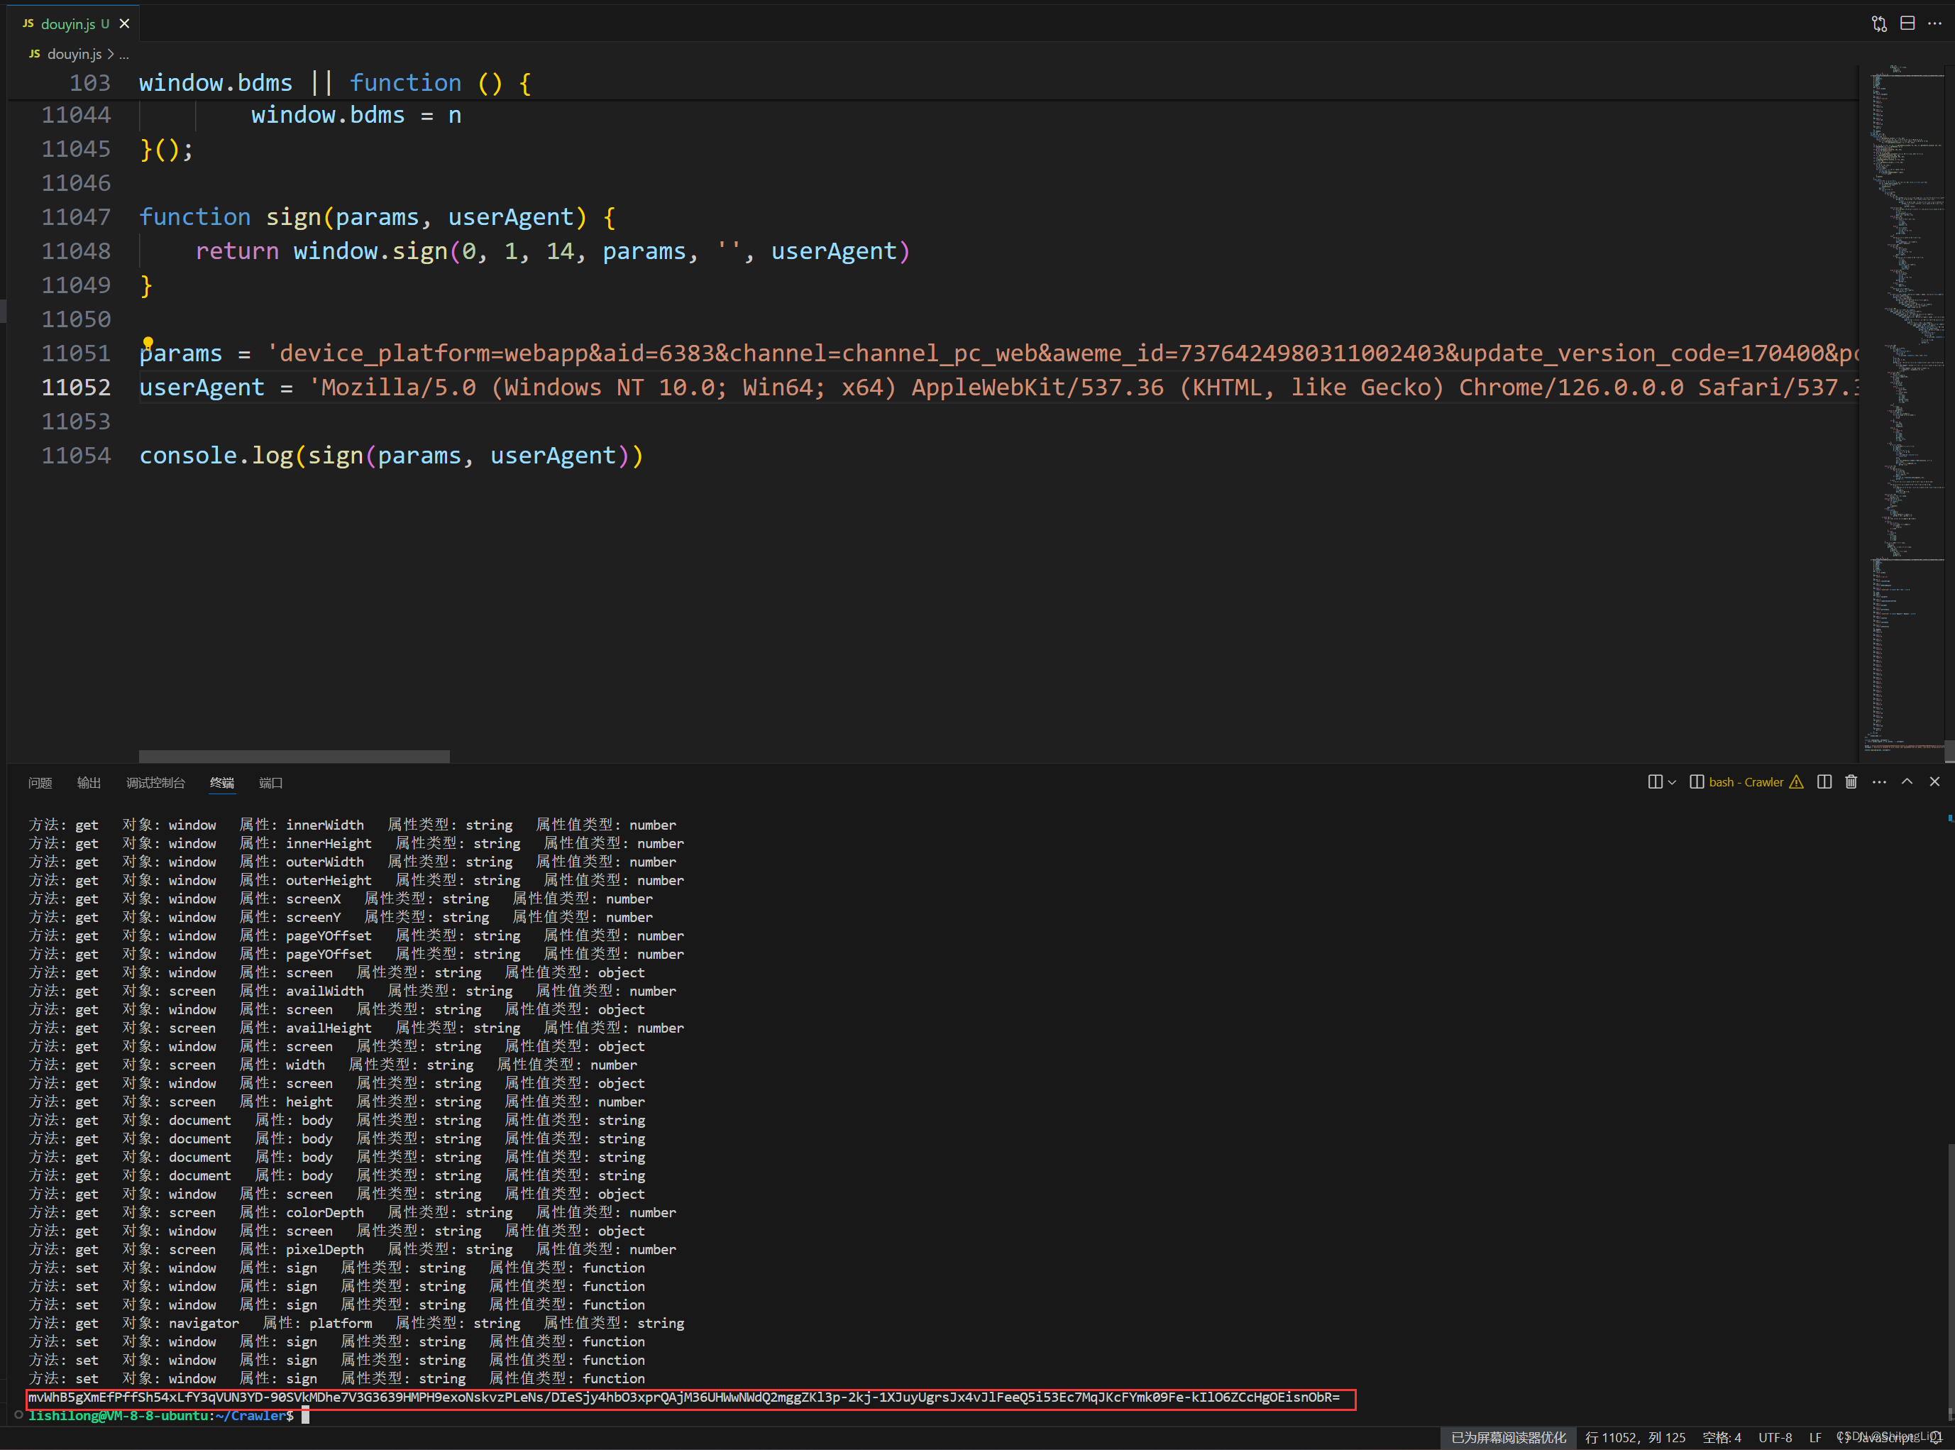Click the terminal line with property availHeight
1955x1450 pixels.
click(x=356, y=1028)
